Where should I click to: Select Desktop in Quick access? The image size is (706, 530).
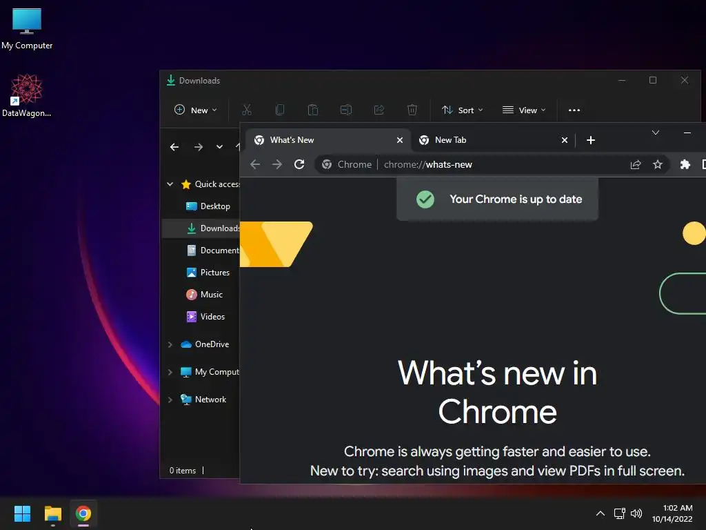(x=208, y=206)
